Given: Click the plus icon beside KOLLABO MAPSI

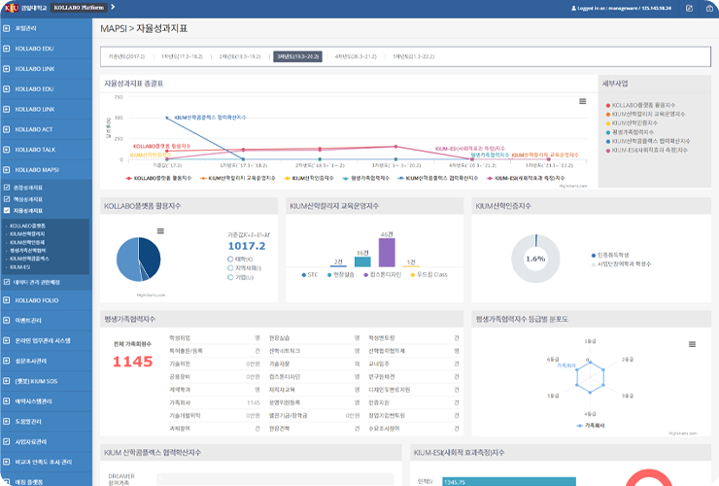Looking at the screenshot, I should coord(7,170).
